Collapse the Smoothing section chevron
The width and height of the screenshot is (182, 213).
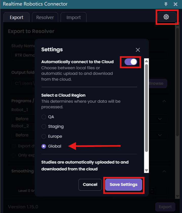point(164,171)
